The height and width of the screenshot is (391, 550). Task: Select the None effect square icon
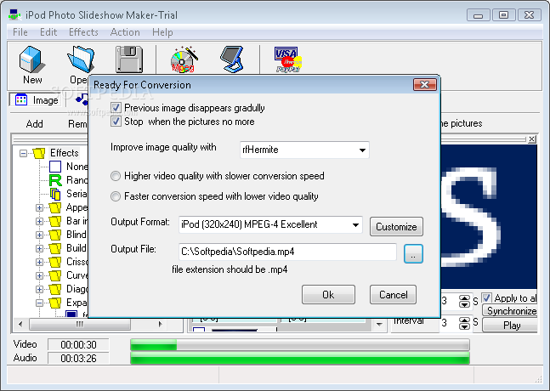(x=55, y=167)
